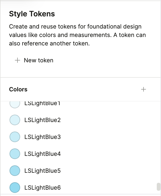Pick the LSLightBlue4 swatch circle
Viewport: 161px width, 196px height.
(x=15, y=154)
